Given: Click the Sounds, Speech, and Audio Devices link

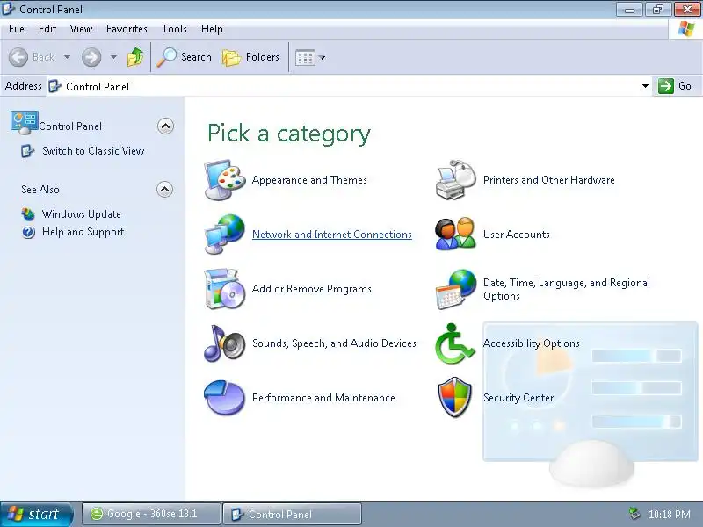Looking at the screenshot, I should (x=334, y=343).
